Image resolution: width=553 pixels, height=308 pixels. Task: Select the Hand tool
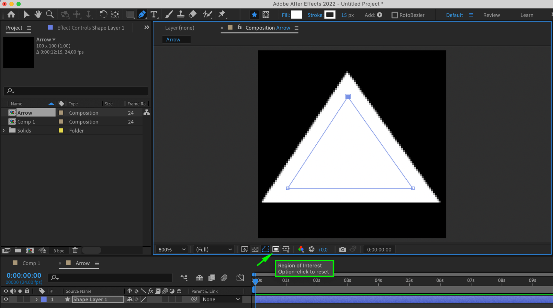[x=38, y=14]
